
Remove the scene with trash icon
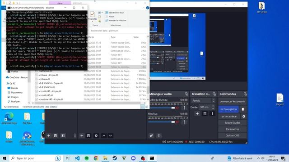coord(55,136)
